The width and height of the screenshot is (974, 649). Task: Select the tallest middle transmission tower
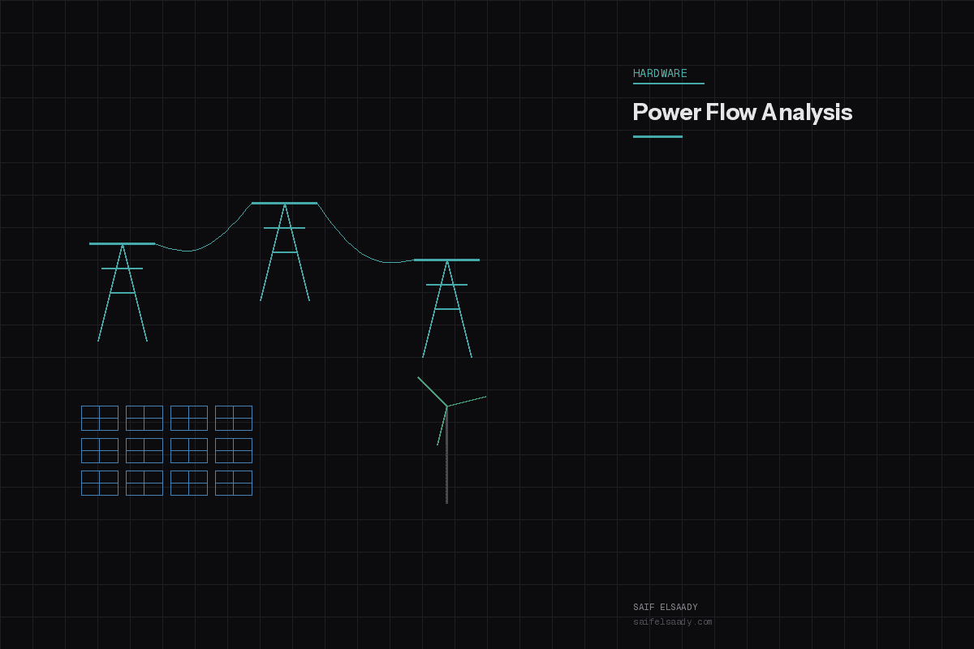pyautogui.click(x=284, y=251)
